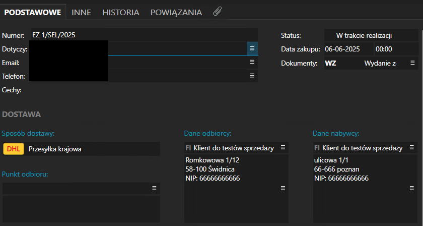The width and height of the screenshot is (423, 226).
Task: Click the WZ document entry
Action: pyautogui.click(x=331, y=63)
